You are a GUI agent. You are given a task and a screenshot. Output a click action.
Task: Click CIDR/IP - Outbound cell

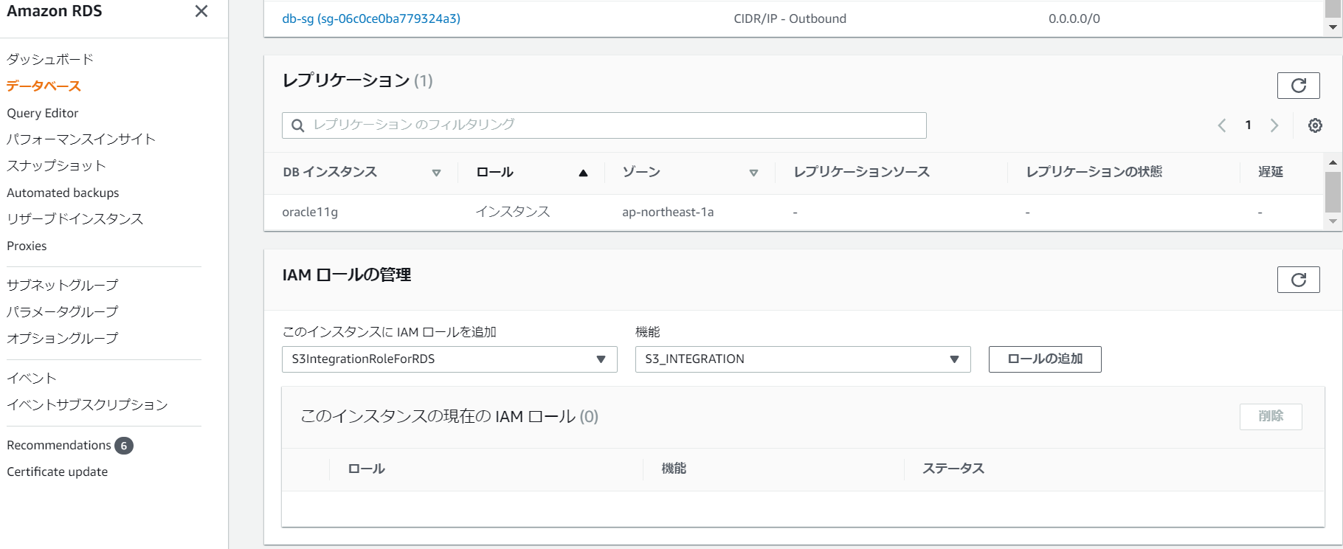[790, 18]
